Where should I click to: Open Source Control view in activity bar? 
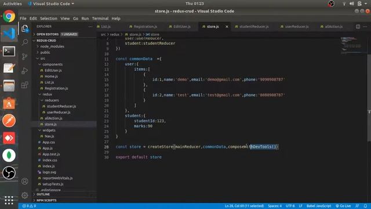point(24,56)
